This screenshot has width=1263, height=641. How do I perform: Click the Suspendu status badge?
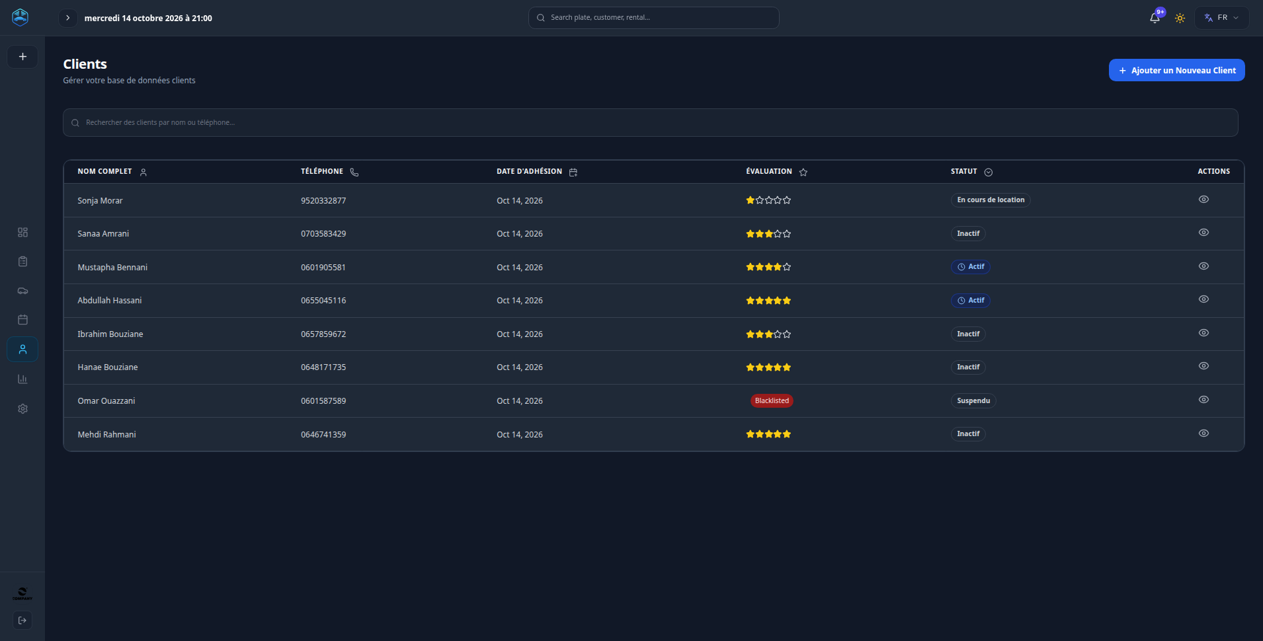(x=973, y=400)
